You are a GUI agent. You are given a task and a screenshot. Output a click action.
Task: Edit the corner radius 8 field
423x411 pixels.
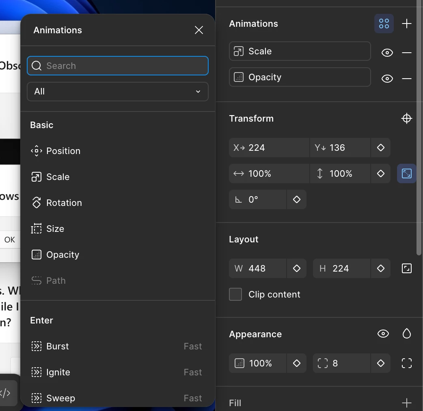341,363
